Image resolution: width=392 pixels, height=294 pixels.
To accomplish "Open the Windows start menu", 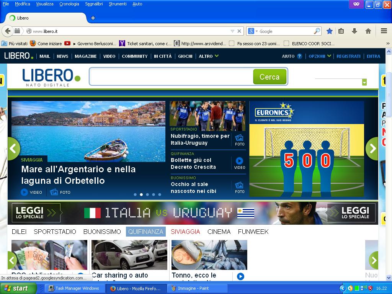I will pos(16,288).
